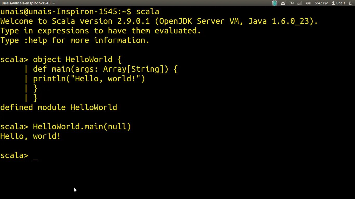Click the println("Hello, world!") code line
This screenshot has height=199, width=355.
point(89,79)
